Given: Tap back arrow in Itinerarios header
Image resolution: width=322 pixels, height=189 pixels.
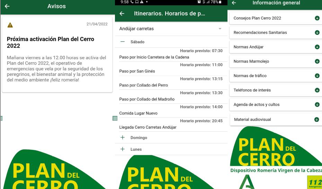Looking at the screenshot, I should pyautogui.click(x=122, y=14).
